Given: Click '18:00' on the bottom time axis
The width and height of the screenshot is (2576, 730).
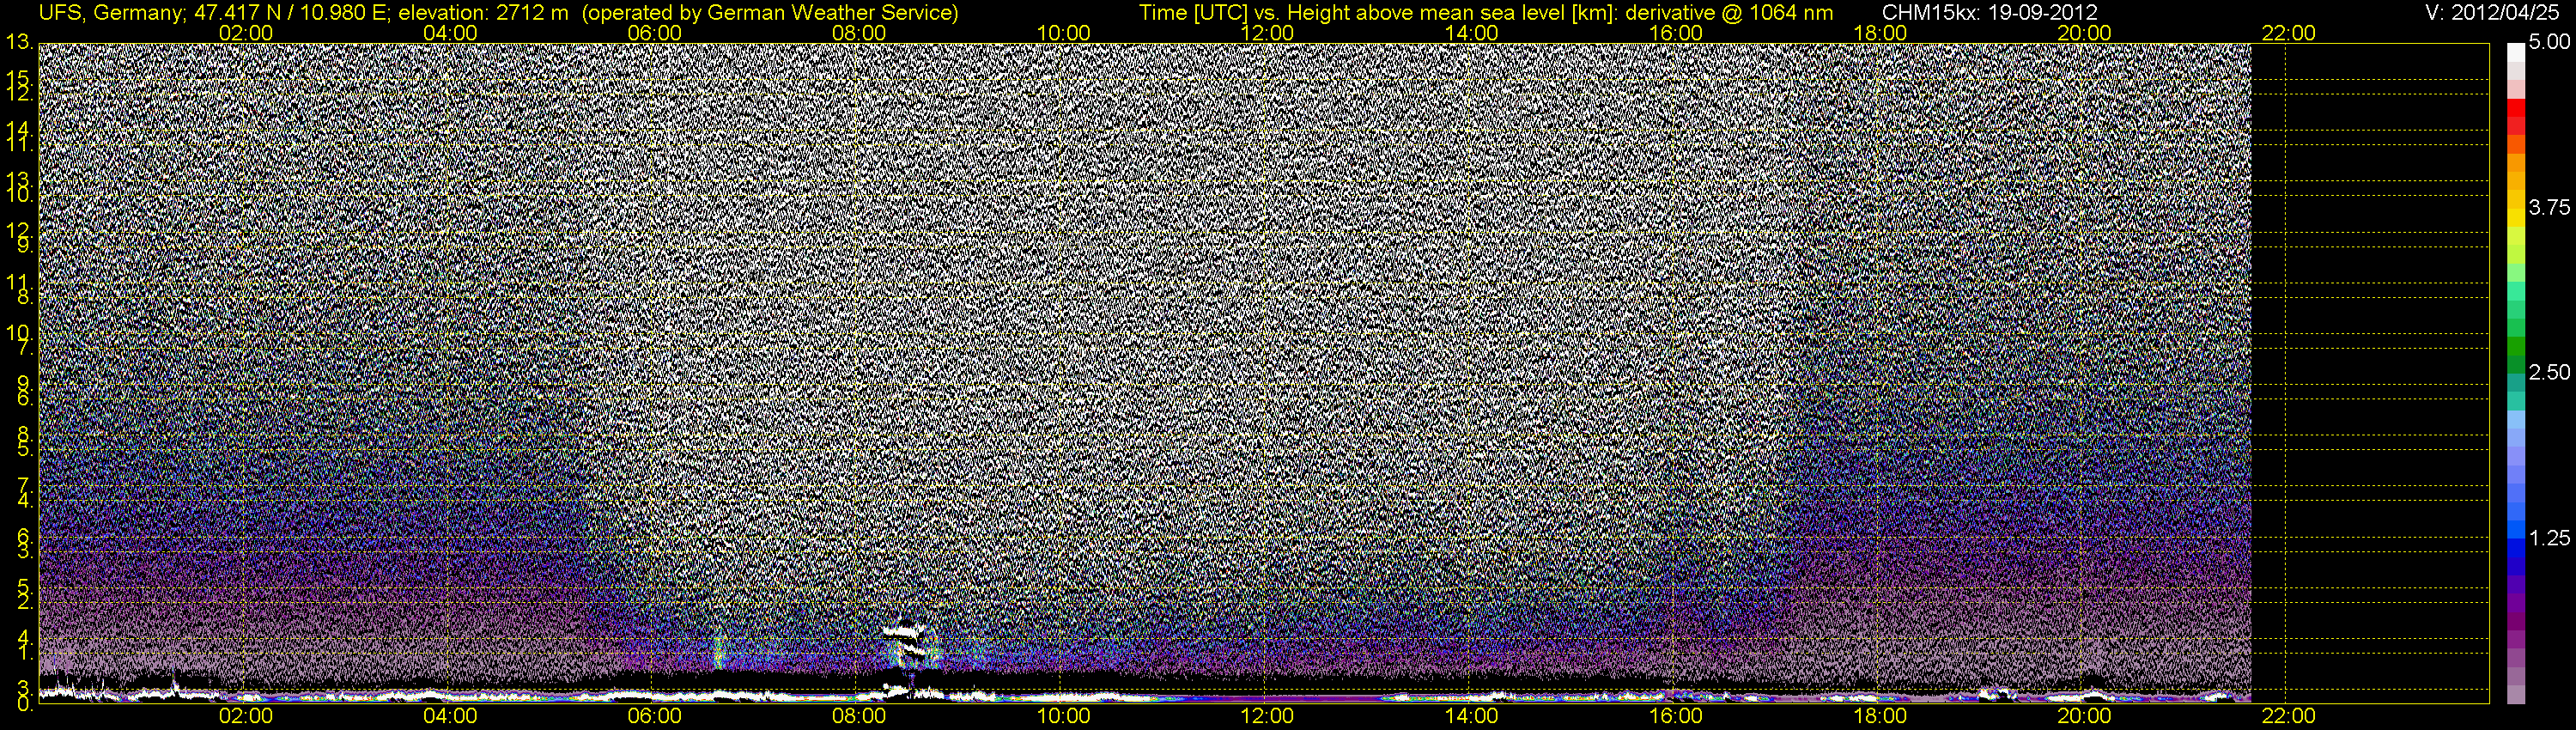Looking at the screenshot, I should (x=1880, y=716).
